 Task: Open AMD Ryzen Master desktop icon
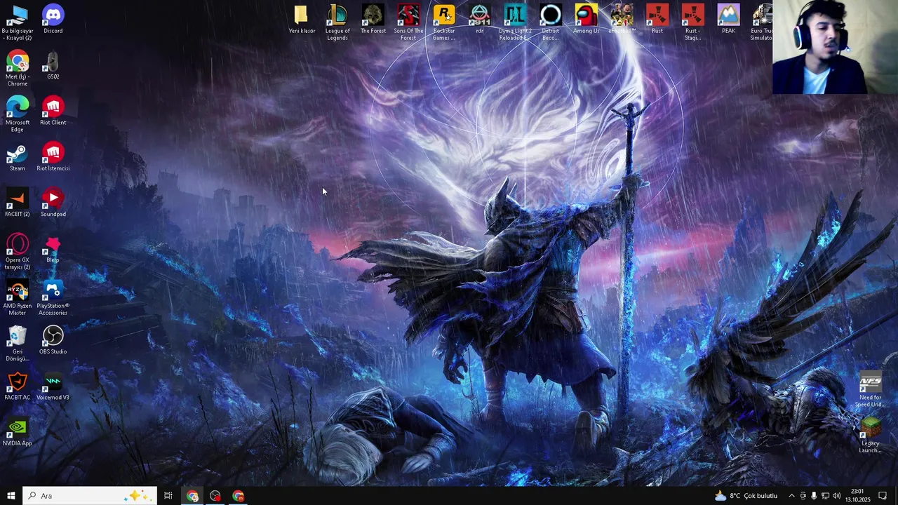coord(18,297)
